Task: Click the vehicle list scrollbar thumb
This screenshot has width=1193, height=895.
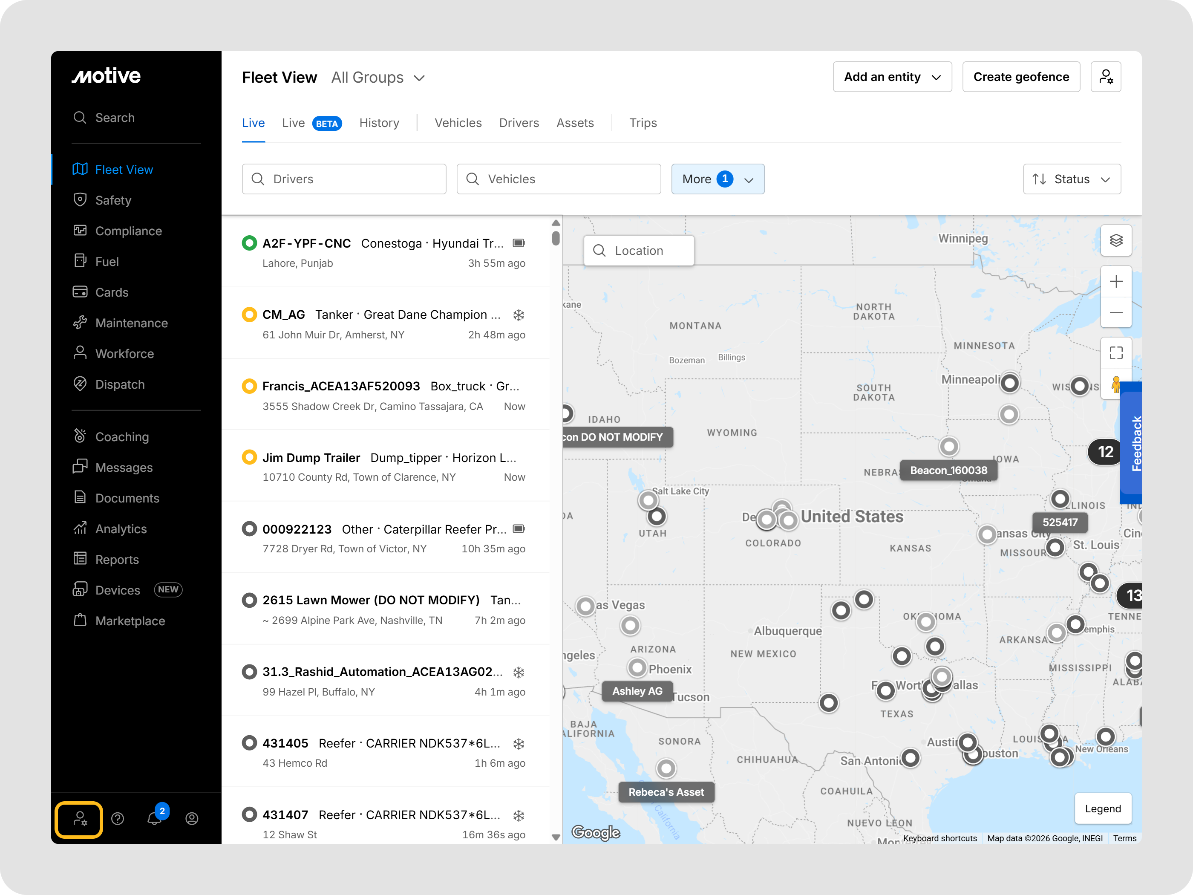Action: [556, 238]
